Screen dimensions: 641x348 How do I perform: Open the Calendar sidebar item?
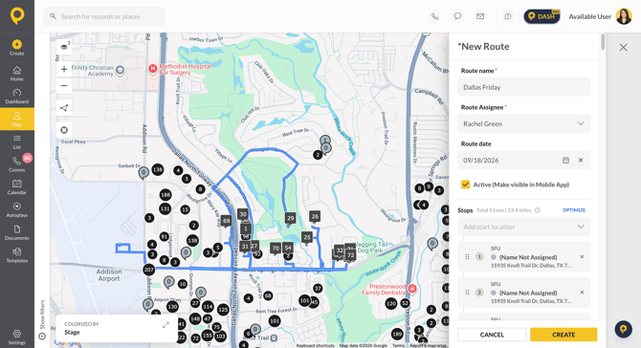(x=17, y=187)
